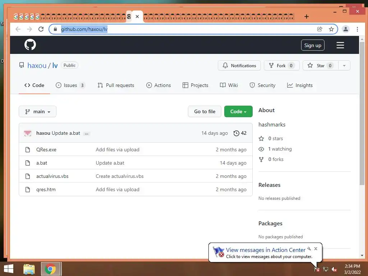Viewport: 368px width, 276px height.
Task: Click file icon beside QRes.exe
Action: pyautogui.click(x=28, y=149)
